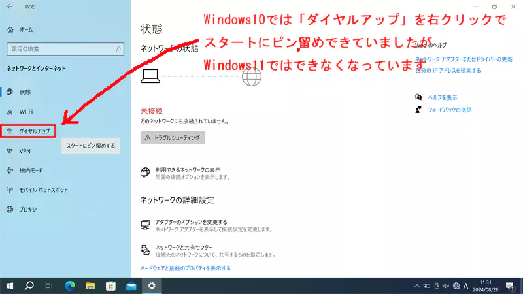Image resolution: width=523 pixels, height=294 pixels.
Task: Launch Microsoft Edge from taskbar
Action: 70,286
